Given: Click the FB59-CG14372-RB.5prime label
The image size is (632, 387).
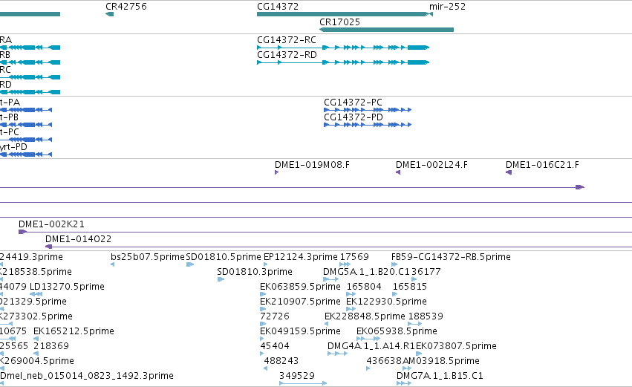Looking at the screenshot, I should point(451,257).
